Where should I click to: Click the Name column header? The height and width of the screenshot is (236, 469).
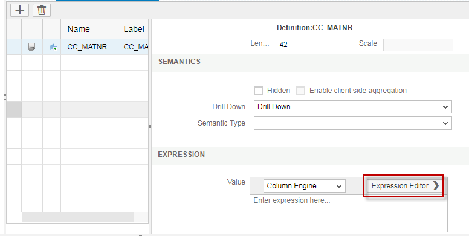(x=79, y=29)
